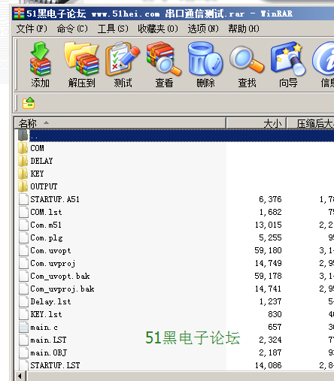Click the 解压到 (Extract to) toolbar icon
Viewport: 334px width, 381px height.
pyautogui.click(x=81, y=59)
